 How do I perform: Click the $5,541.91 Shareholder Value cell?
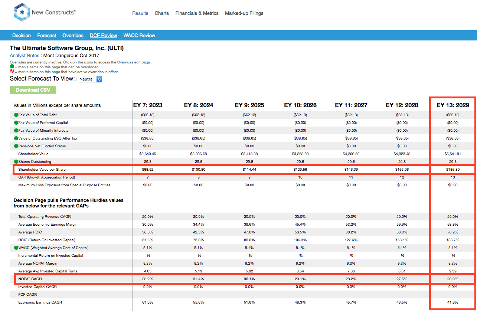(453, 154)
